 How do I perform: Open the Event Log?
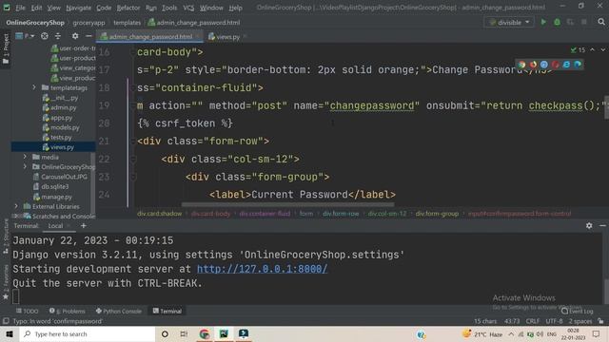click(578, 311)
